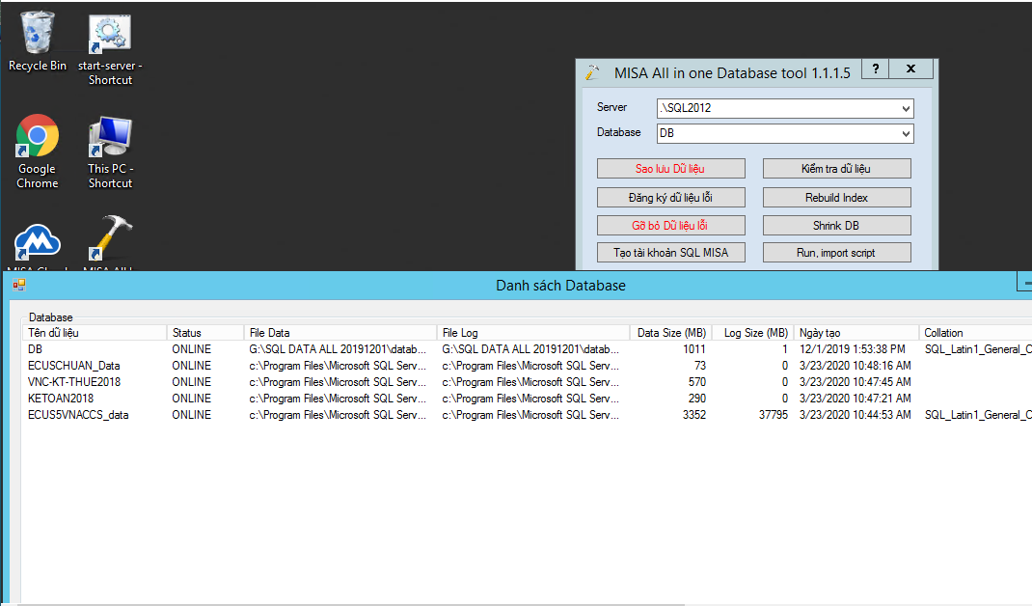Sort by the Tên dữ liệu column header
This screenshot has height=606, width=1032.
[95, 333]
